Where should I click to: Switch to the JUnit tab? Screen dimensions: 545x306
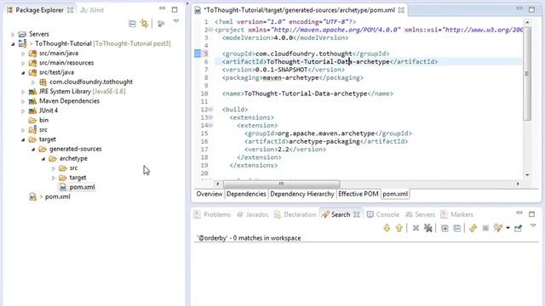click(92, 10)
